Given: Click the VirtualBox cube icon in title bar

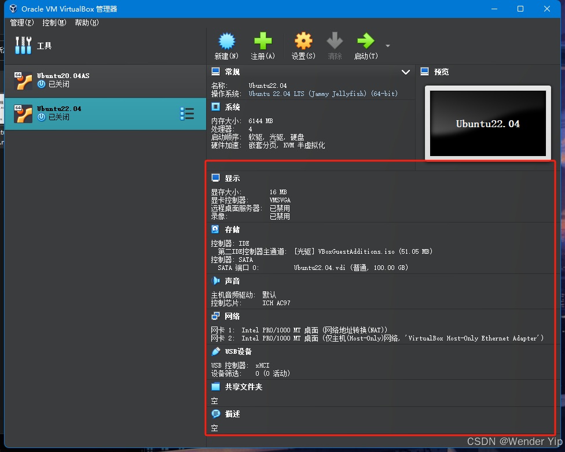Looking at the screenshot, I should (13, 9).
